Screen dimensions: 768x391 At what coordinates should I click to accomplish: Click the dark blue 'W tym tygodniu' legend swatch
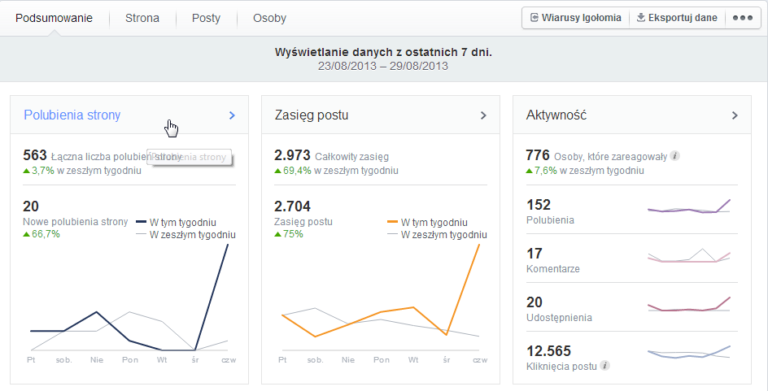[x=141, y=222]
